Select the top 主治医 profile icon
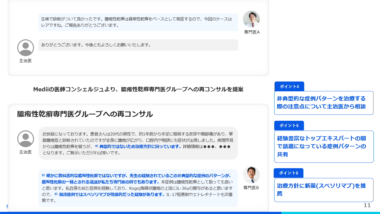380x214 pixels. coord(25,47)
